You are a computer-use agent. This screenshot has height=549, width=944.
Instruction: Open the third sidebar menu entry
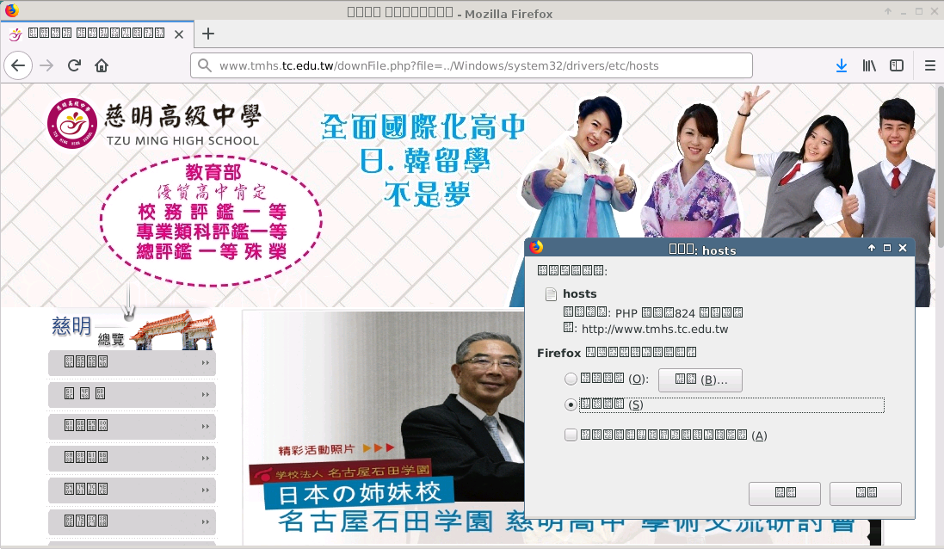[132, 427]
